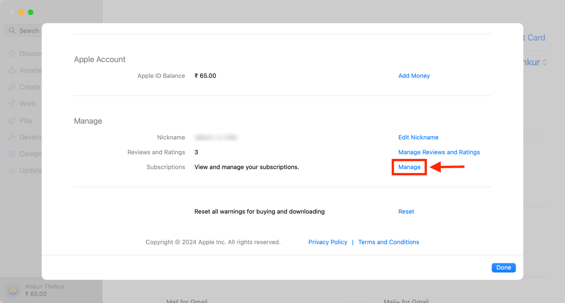Click the View and manage your subscriptions text
The image size is (565, 303).
pyautogui.click(x=246, y=167)
